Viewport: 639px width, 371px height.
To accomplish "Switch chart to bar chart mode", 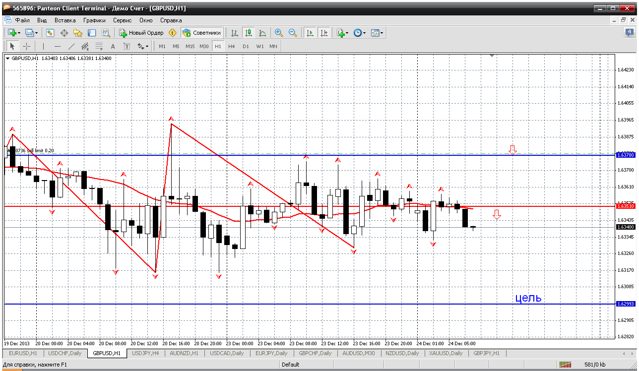I will pos(235,33).
